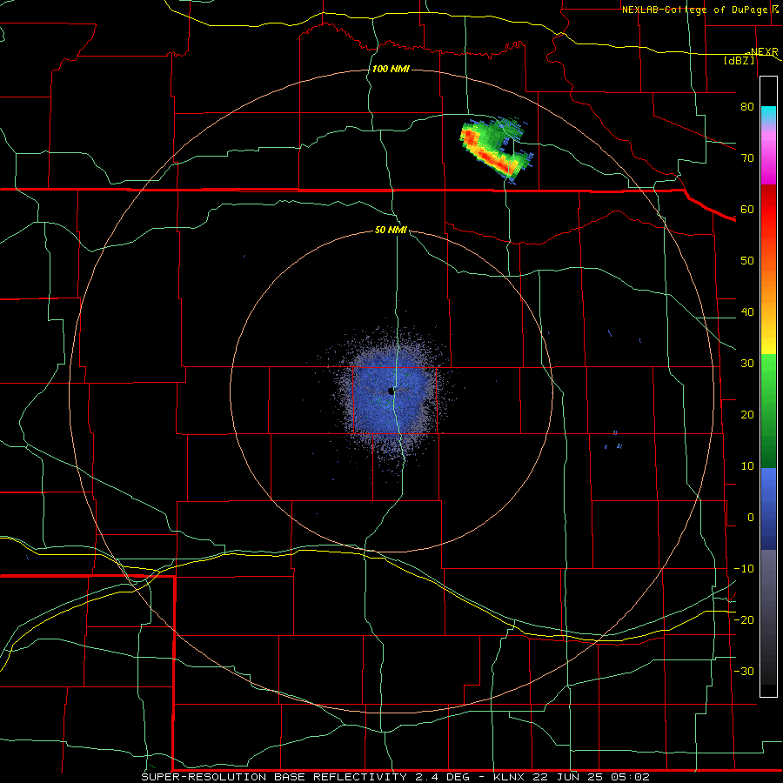
Task: Click the 10 value on dBZ scale
Action: coord(747,466)
